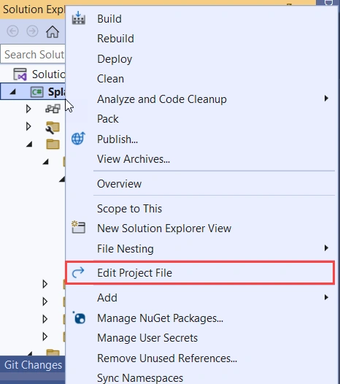The width and height of the screenshot is (340, 384).
Task: Click the Edit Project File arrow icon
Action: click(78, 272)
